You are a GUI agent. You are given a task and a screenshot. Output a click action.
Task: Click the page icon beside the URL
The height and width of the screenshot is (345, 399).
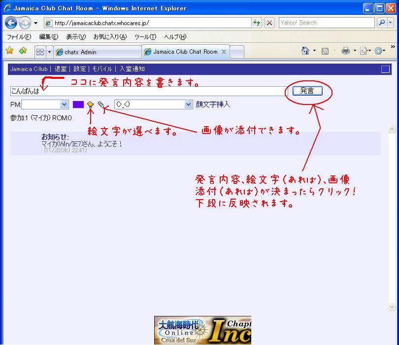[x=49, y=23]
